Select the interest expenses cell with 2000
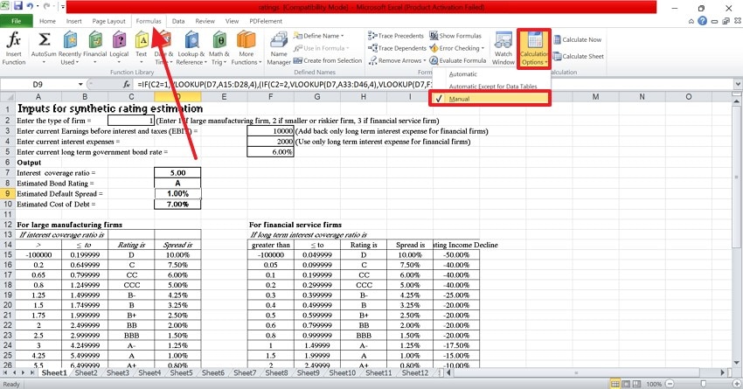This screenshot has height=389, width=743. (270, 142)
